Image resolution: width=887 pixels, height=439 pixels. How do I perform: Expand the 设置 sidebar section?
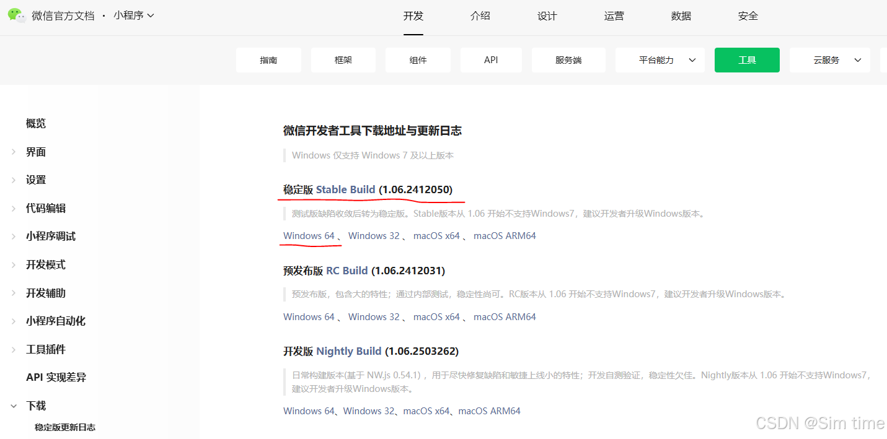(x=36, y=180)
